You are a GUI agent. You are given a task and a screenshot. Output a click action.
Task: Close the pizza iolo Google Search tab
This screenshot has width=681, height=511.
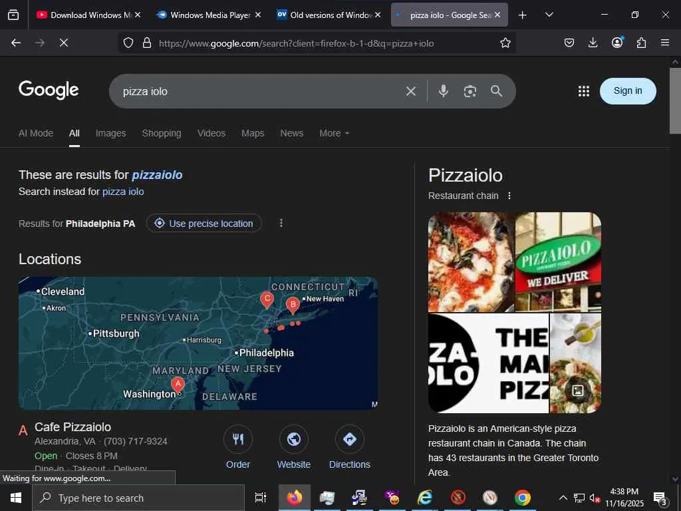click(x=497, y=15)
